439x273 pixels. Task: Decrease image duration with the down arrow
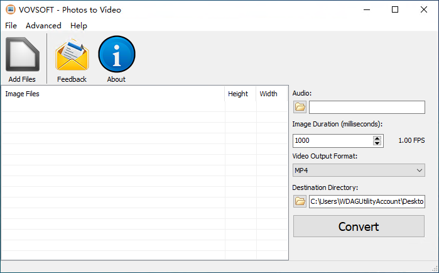pos(377,143)
